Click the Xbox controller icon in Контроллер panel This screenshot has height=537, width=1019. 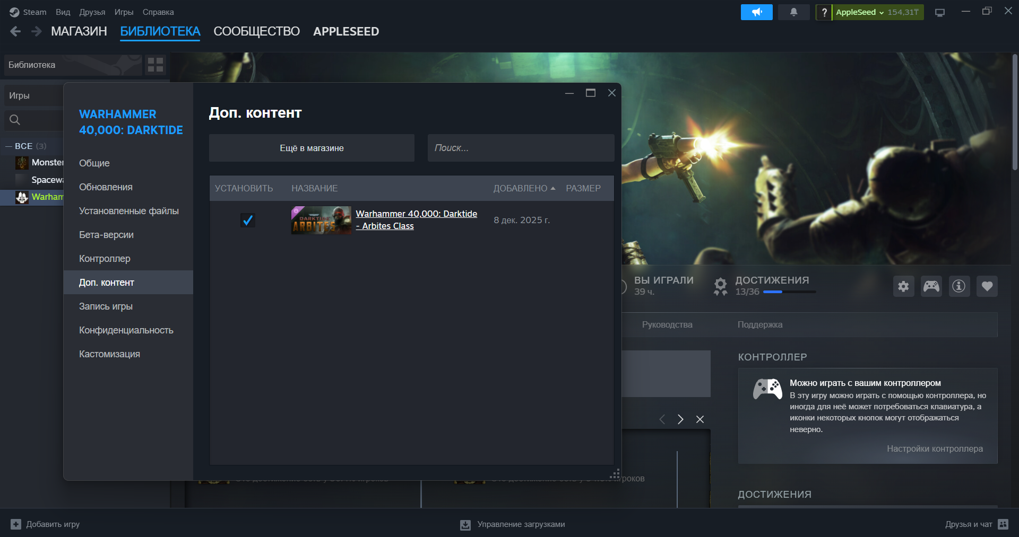click(767, 389)
